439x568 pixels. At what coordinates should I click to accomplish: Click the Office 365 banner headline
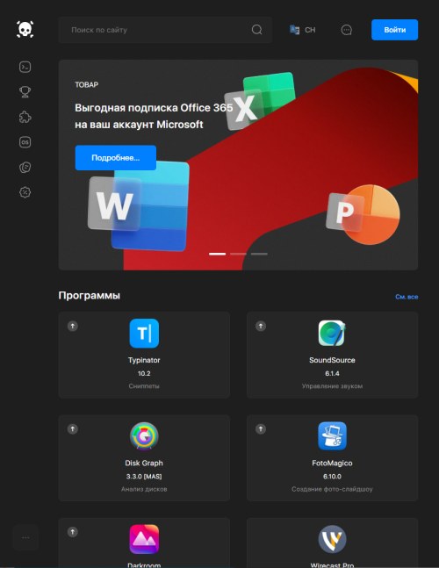154,116
